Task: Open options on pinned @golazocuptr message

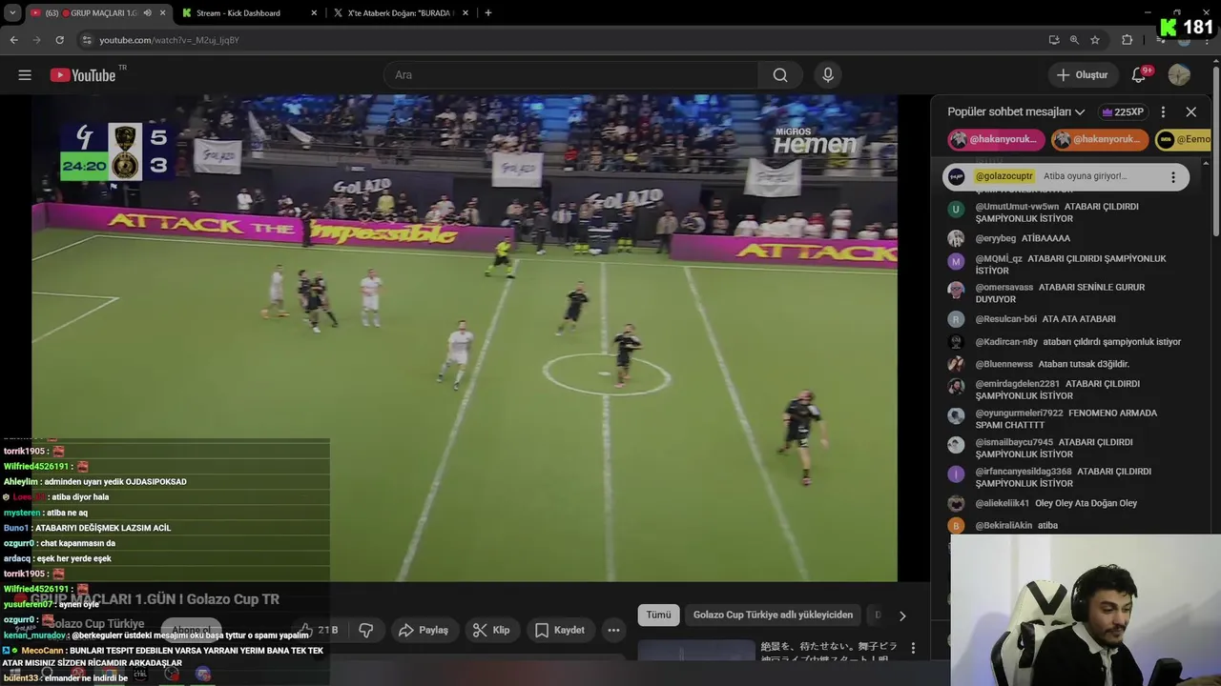Action: [x=1172, y=177]
